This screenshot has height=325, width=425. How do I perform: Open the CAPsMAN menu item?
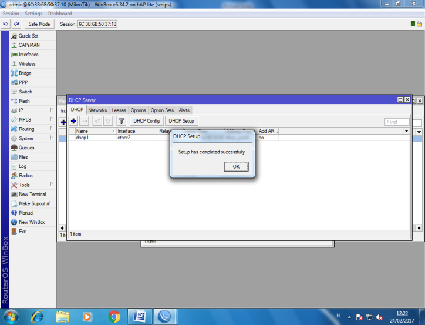[29, 45]
